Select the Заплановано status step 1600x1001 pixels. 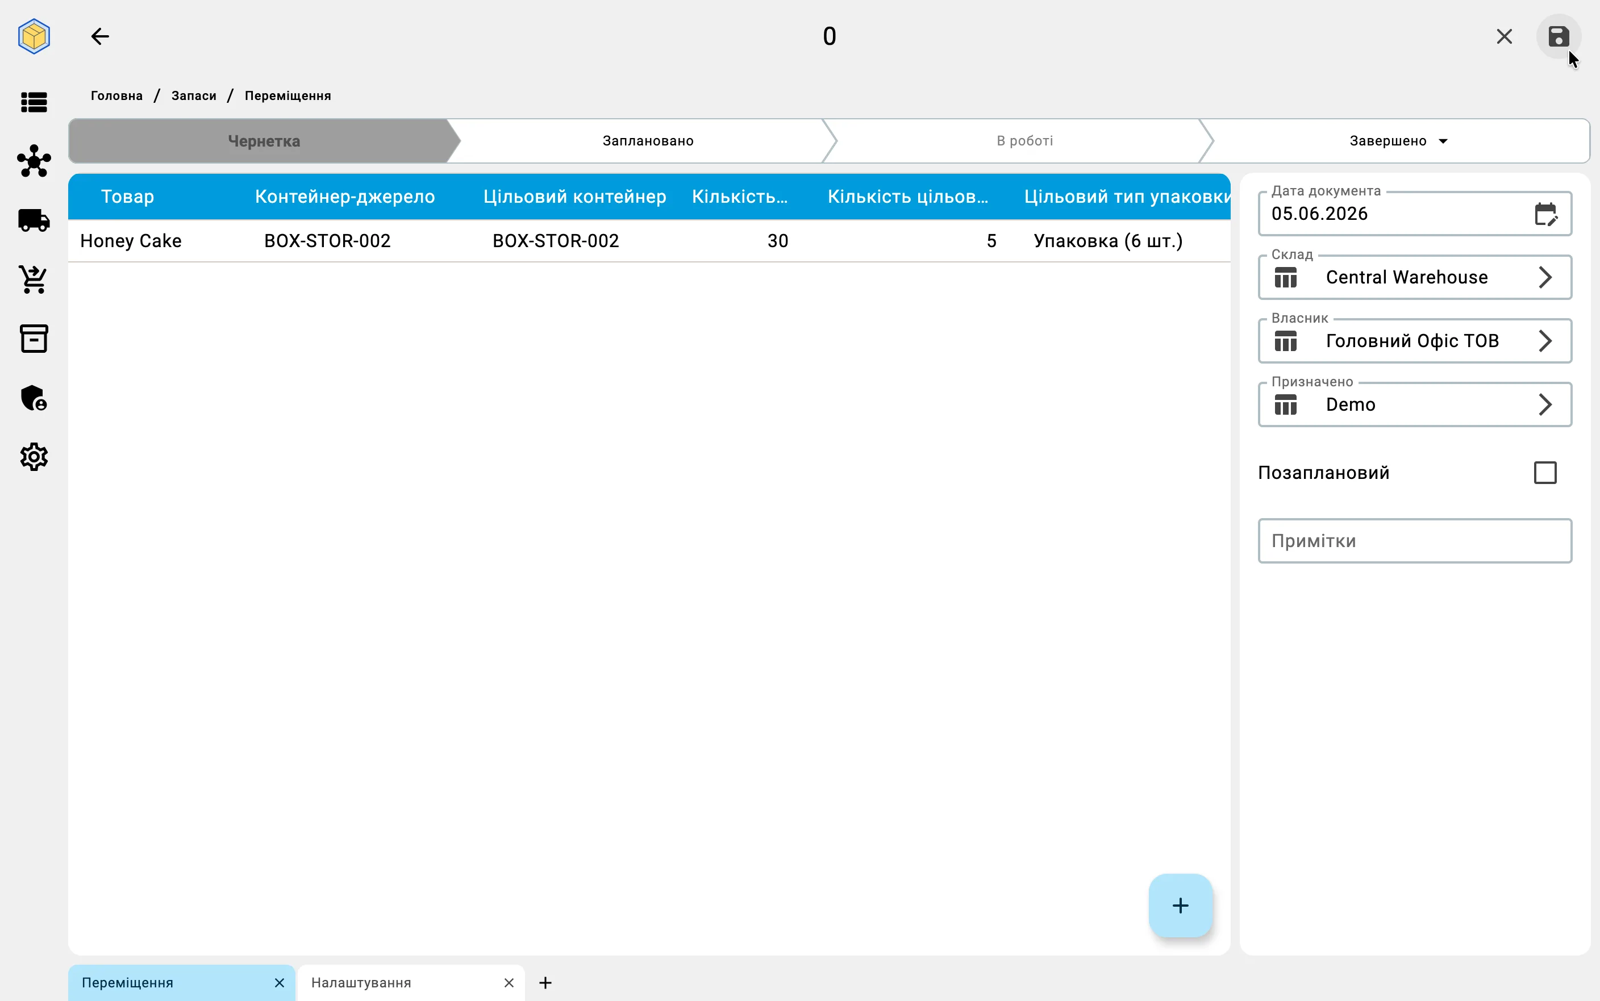point(647,141)
